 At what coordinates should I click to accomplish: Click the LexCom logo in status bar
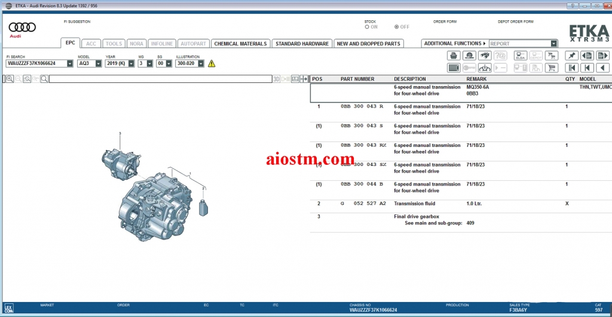tap(8, 309)
